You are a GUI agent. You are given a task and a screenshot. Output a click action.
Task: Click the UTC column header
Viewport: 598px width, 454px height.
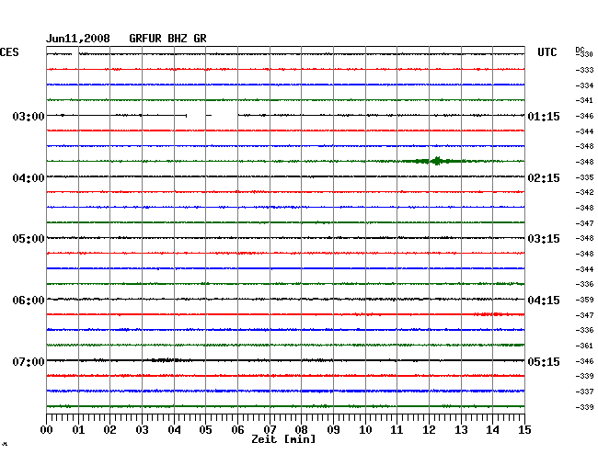pyautogui.click(x=546, y=52)
